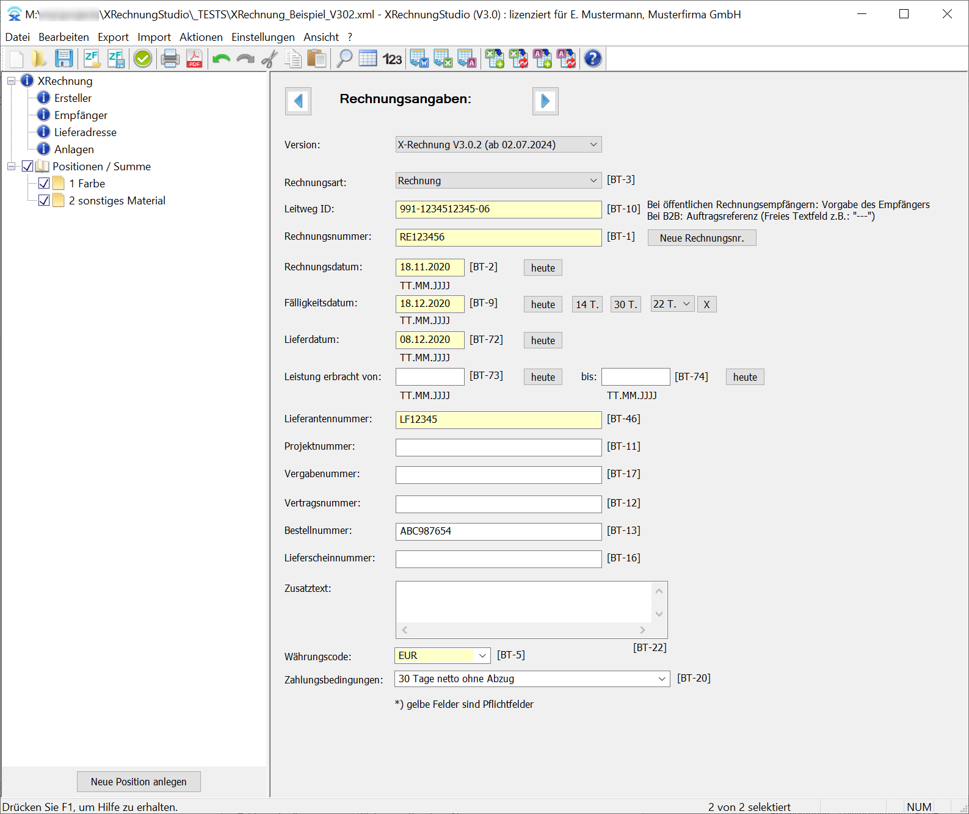
Task: Export invoice as PDF icon
Action: tap(194, 59)
